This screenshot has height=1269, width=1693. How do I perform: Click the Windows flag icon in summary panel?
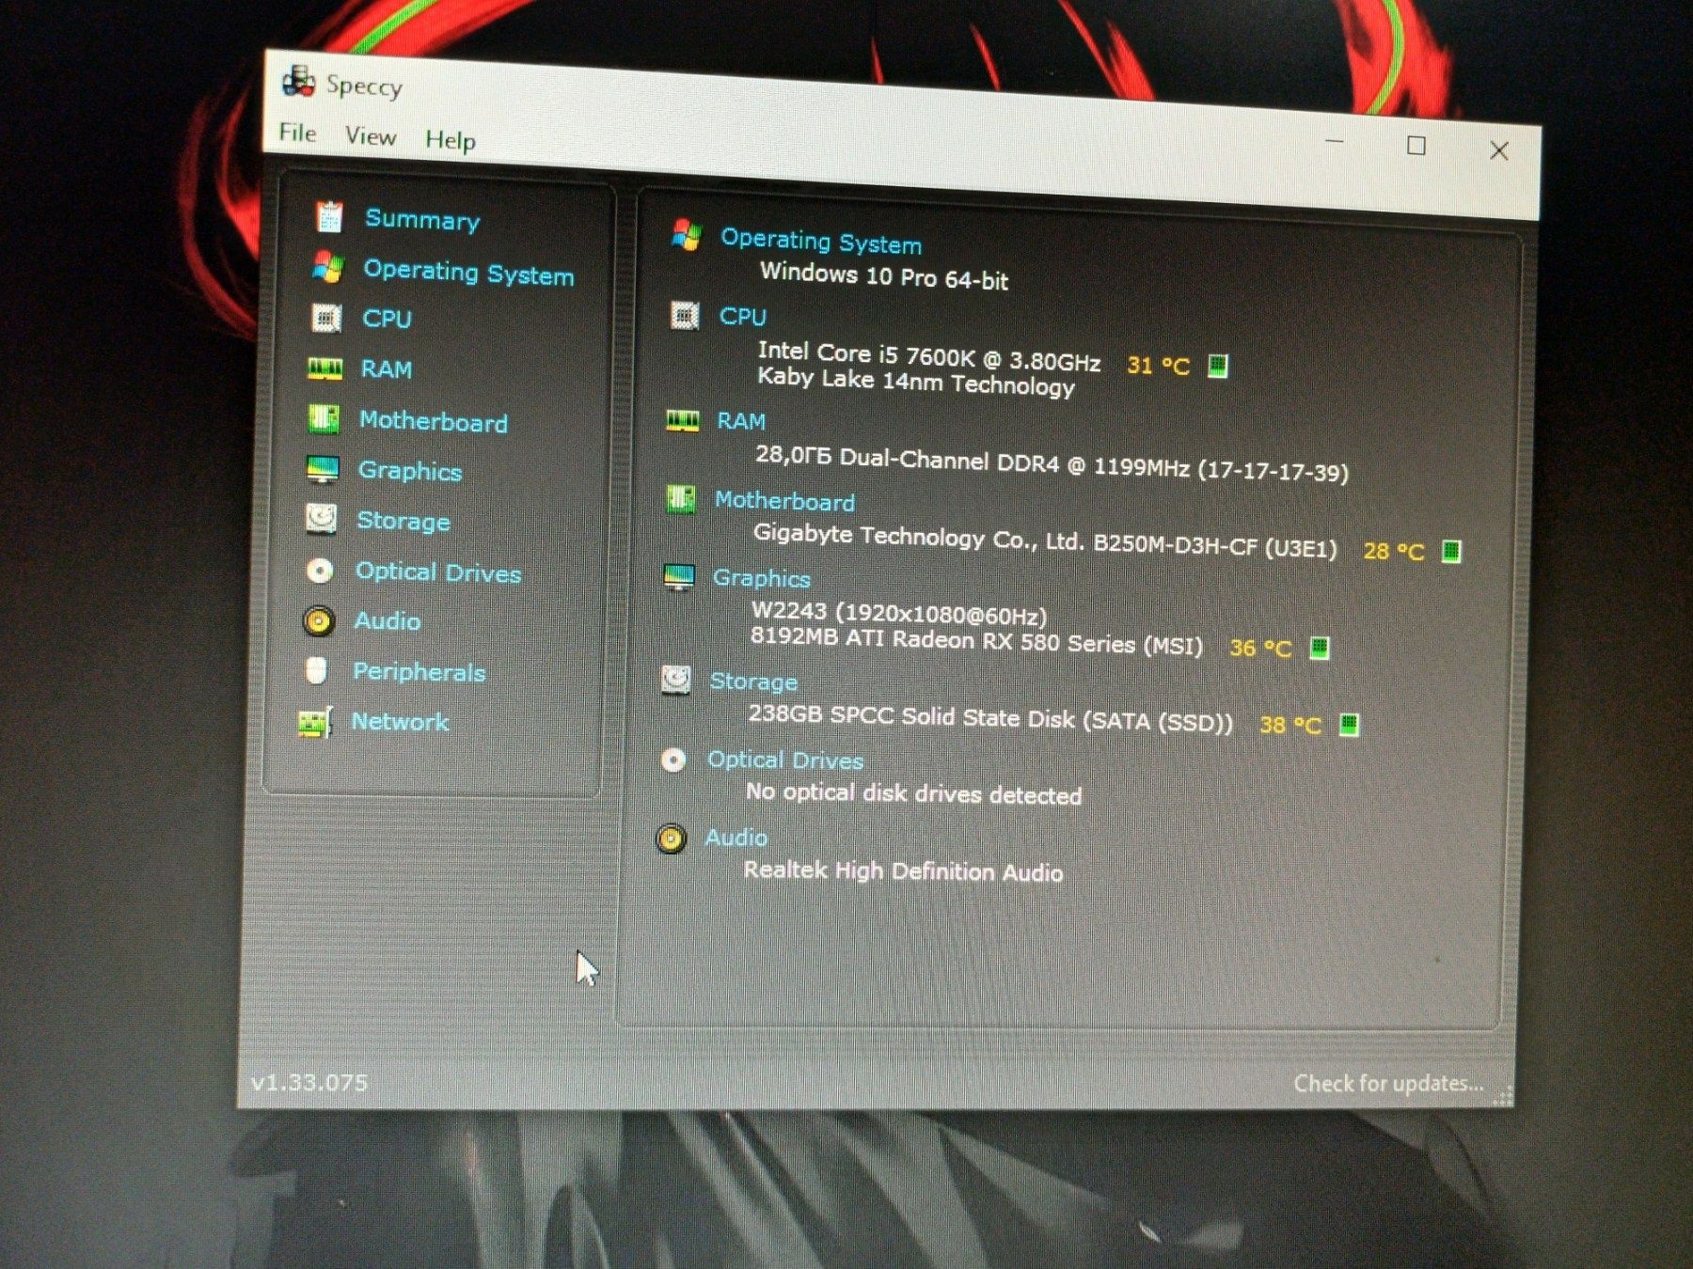687,235
